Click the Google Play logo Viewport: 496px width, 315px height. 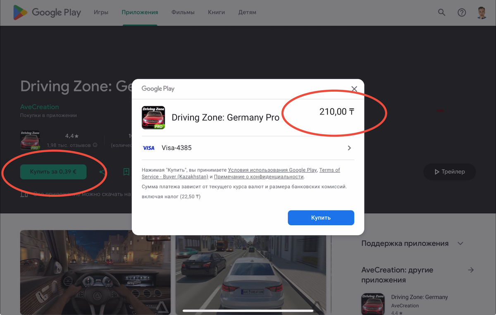tap(47, 12)
